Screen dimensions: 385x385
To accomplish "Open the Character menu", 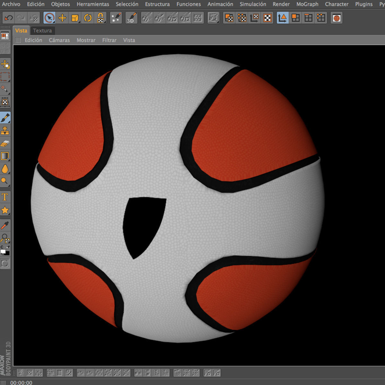I will click(337, 4).
